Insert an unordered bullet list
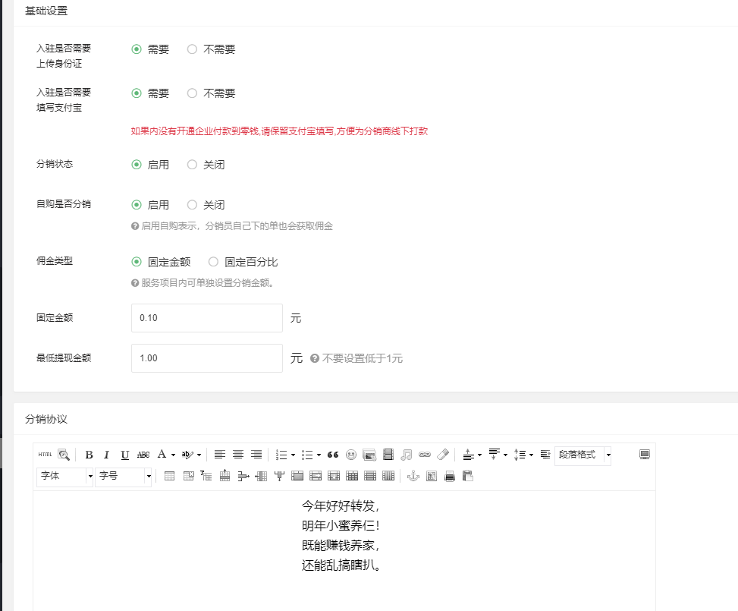The width and height of the screenshot is (738, 611). pyautogui.click(x=307, y=455)
